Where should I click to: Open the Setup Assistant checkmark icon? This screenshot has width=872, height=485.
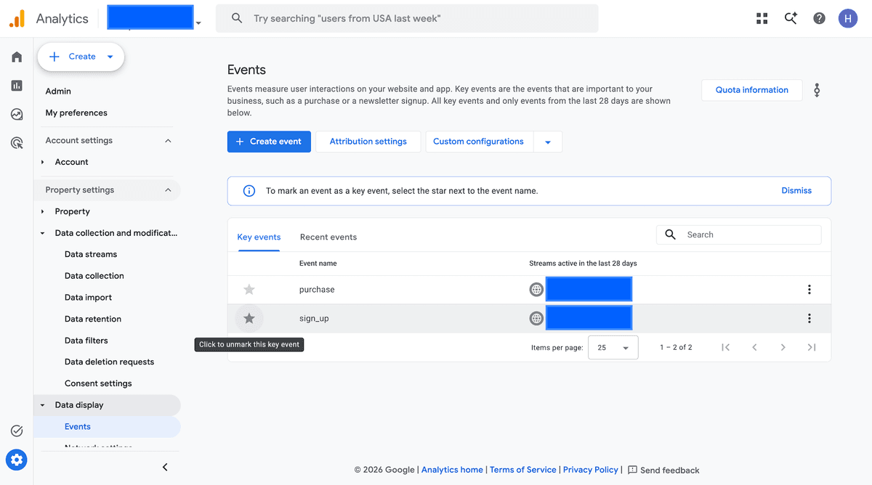[17, 431]
